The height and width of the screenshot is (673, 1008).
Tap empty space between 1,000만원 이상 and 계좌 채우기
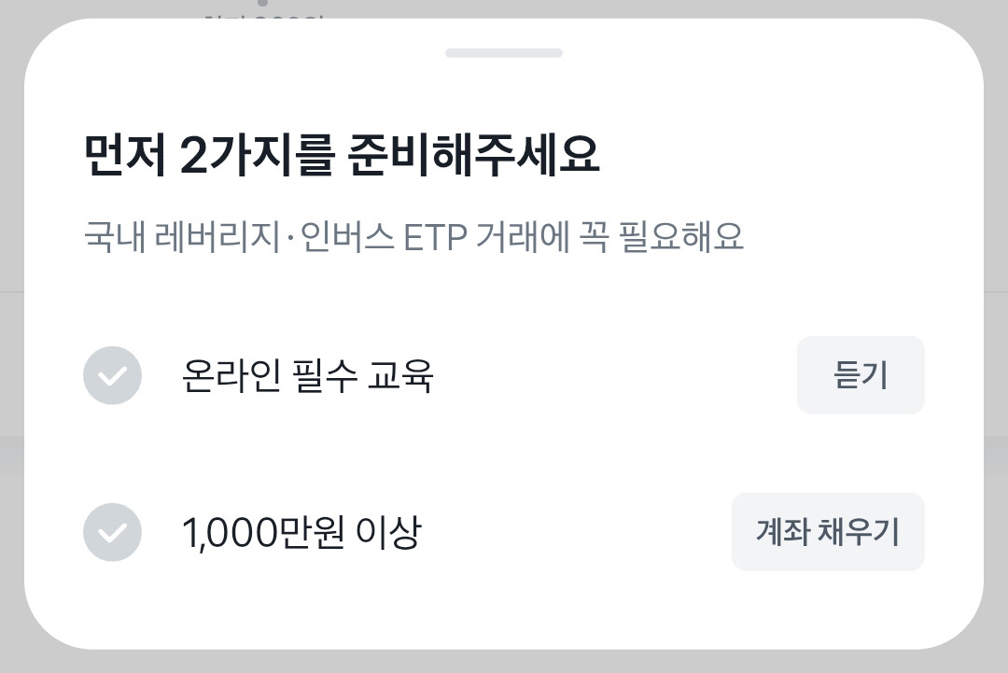click(x=579, y=533)
